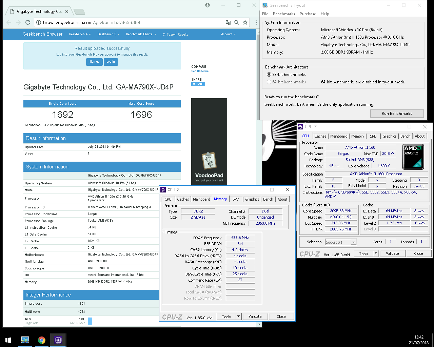This screenshot has height=347, width=434.
Task: Click Validate in CPU tab CPU-Z window
Action: pyautogui.click(x=392, y=253)
